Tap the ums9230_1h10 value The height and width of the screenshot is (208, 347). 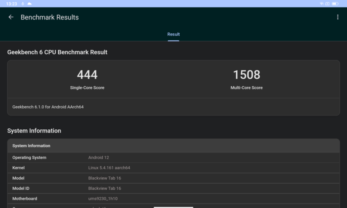103,199
